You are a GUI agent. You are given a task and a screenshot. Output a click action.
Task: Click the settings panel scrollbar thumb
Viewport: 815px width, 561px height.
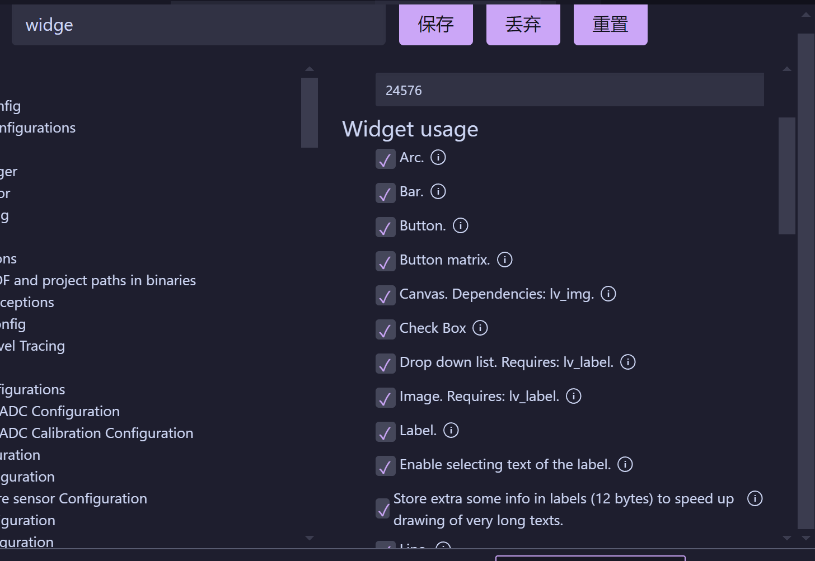(x=787, y=176)
